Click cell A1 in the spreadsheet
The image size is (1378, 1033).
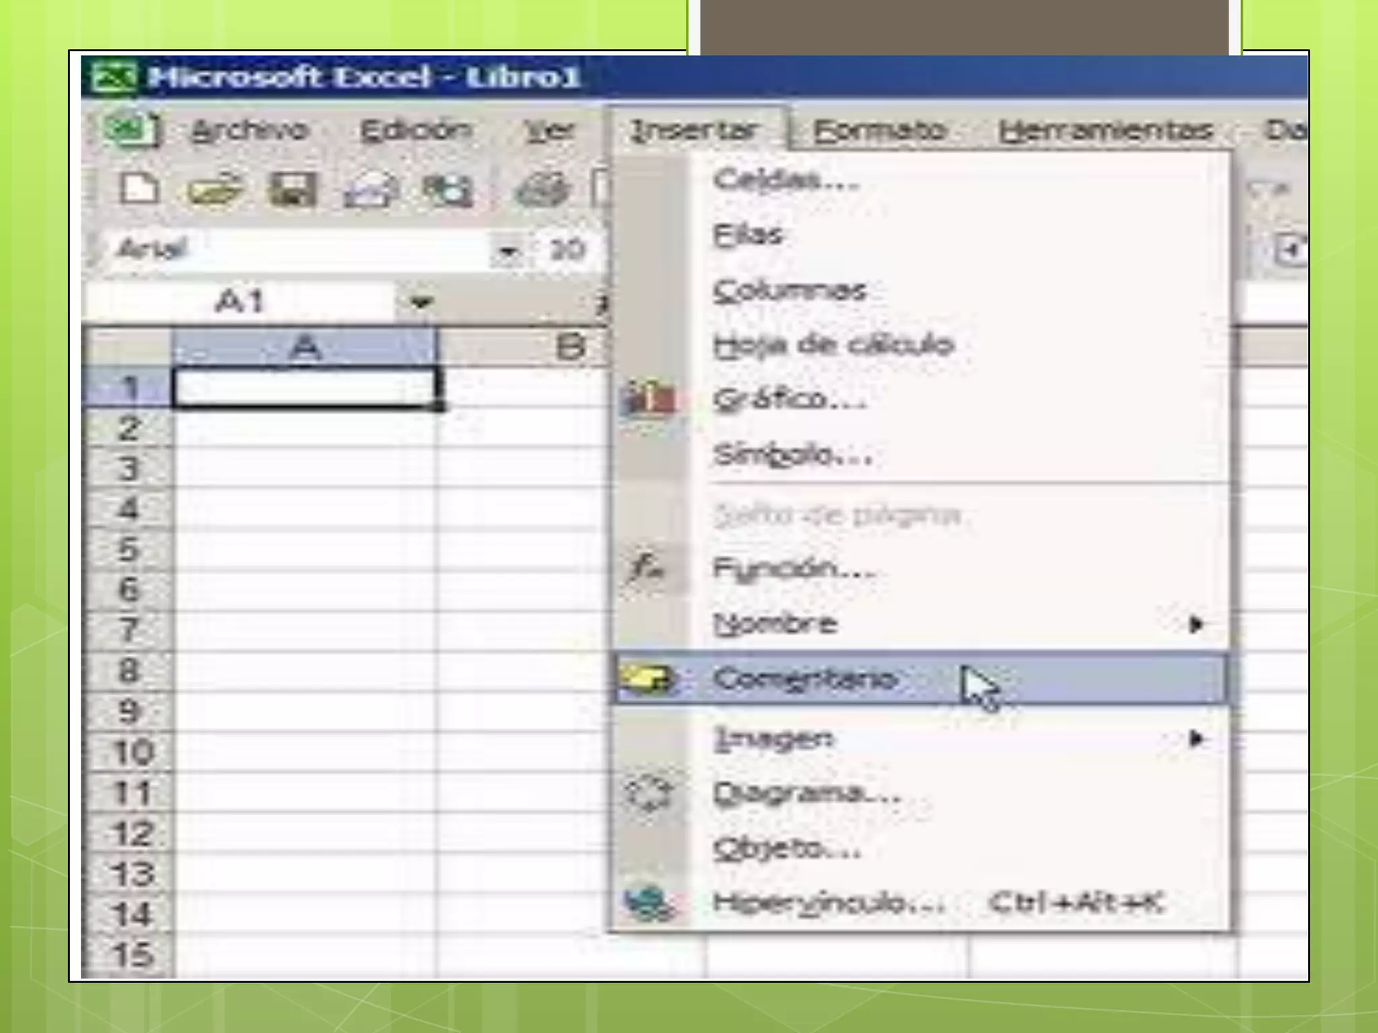(x=304, y=388)
